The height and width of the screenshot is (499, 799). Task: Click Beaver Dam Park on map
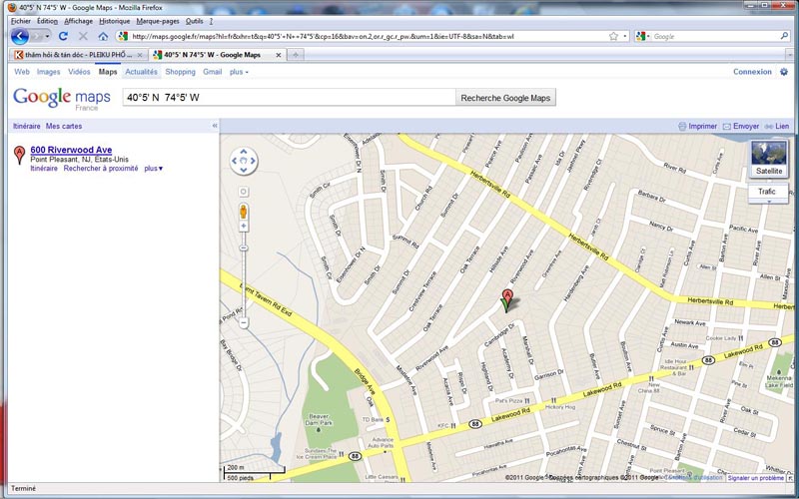(x=319, y=420)
